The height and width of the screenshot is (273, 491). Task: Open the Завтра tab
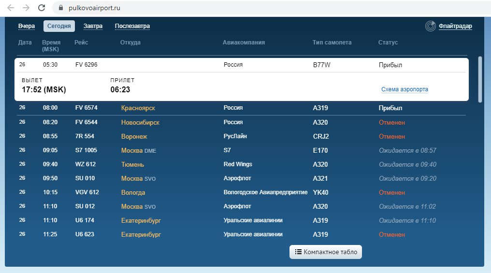tap(93, 26)
